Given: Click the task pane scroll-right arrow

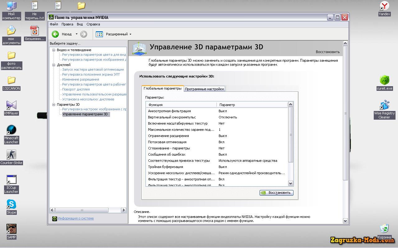Looking at the screenshot, I should (123, 210).
